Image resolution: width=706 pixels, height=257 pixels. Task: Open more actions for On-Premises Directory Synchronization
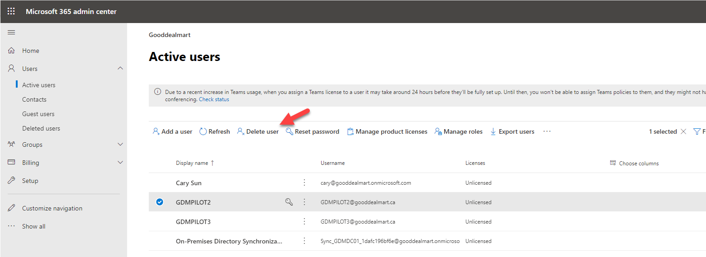[x=304, y=241]
